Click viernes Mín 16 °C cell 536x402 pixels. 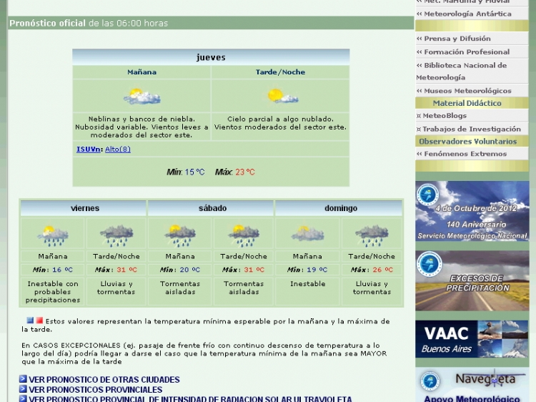[53, 270]
